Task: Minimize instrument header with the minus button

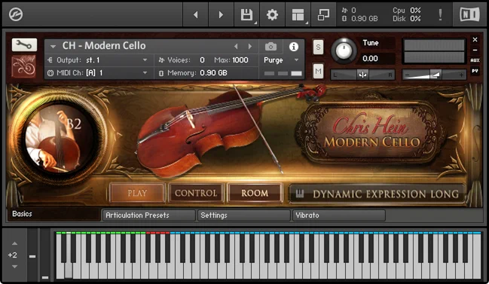Action: click(475, 50)
